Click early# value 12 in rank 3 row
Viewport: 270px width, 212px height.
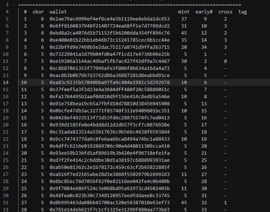tap(204, 33)
